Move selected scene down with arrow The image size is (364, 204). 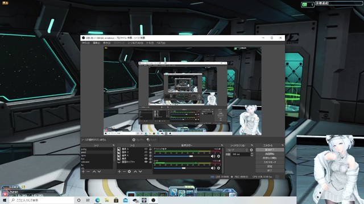[99, 172]
